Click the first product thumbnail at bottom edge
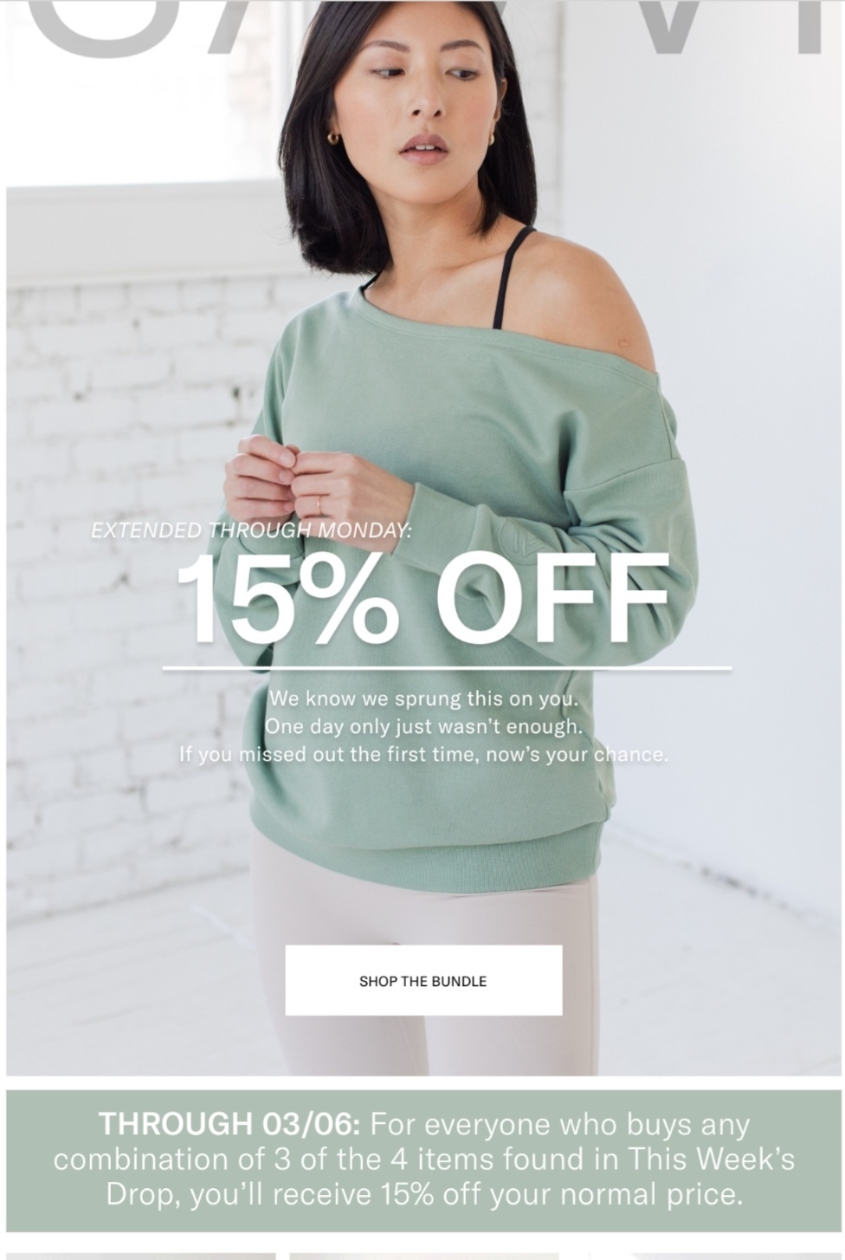Image resolution: width=845 pixels, height=1260 pixels. (141, 1256)
